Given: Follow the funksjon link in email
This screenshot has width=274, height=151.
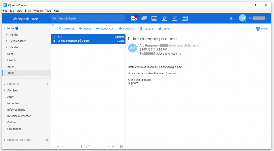Looking at the screenshot, I should [x=171, y=73].
